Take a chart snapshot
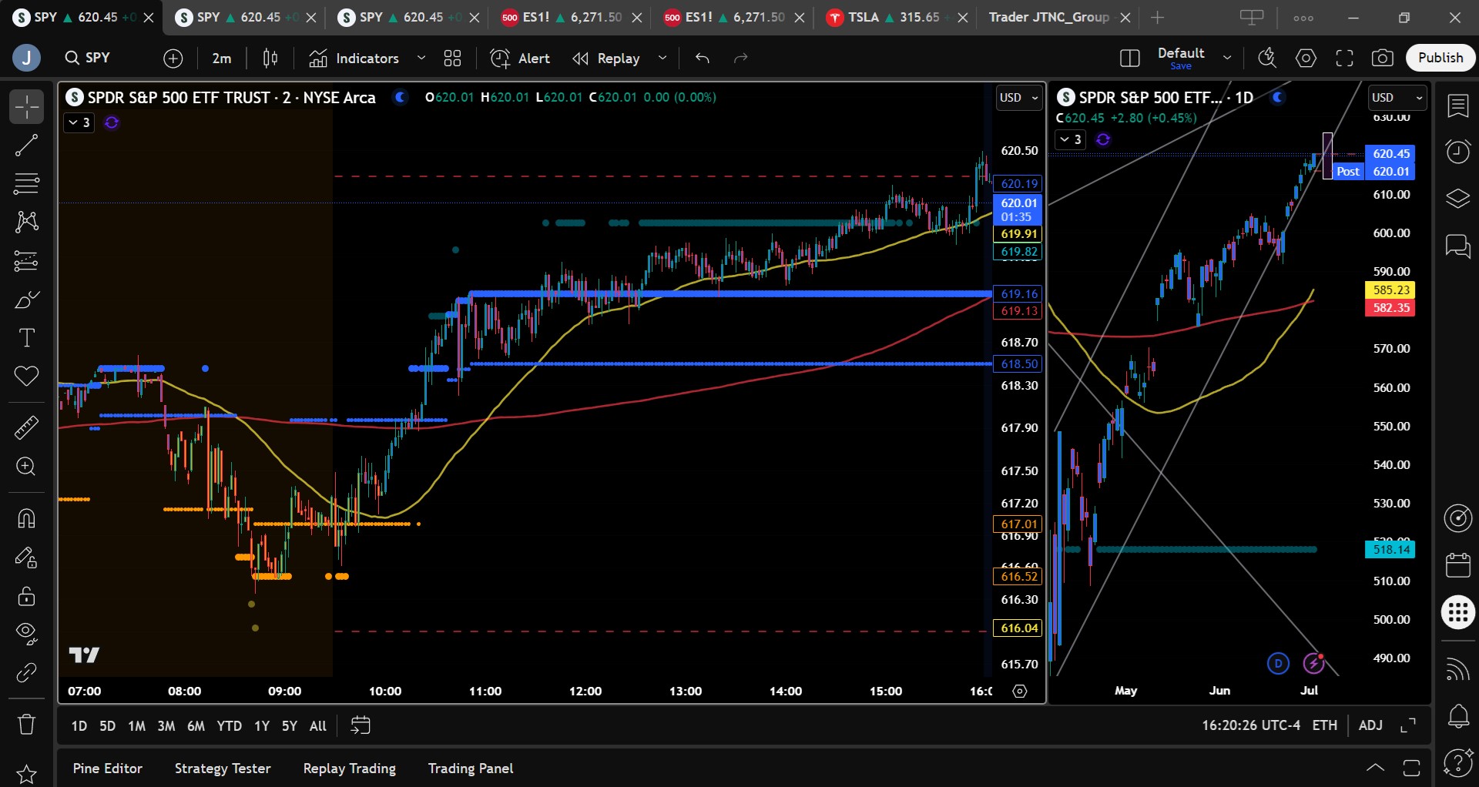1479x787 pixels. [1383, 58]
